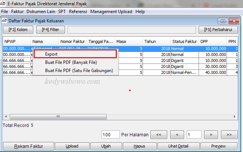Sort by the Tanggal Faktur column header
The image size is (243, 152).
coord(100,41)
